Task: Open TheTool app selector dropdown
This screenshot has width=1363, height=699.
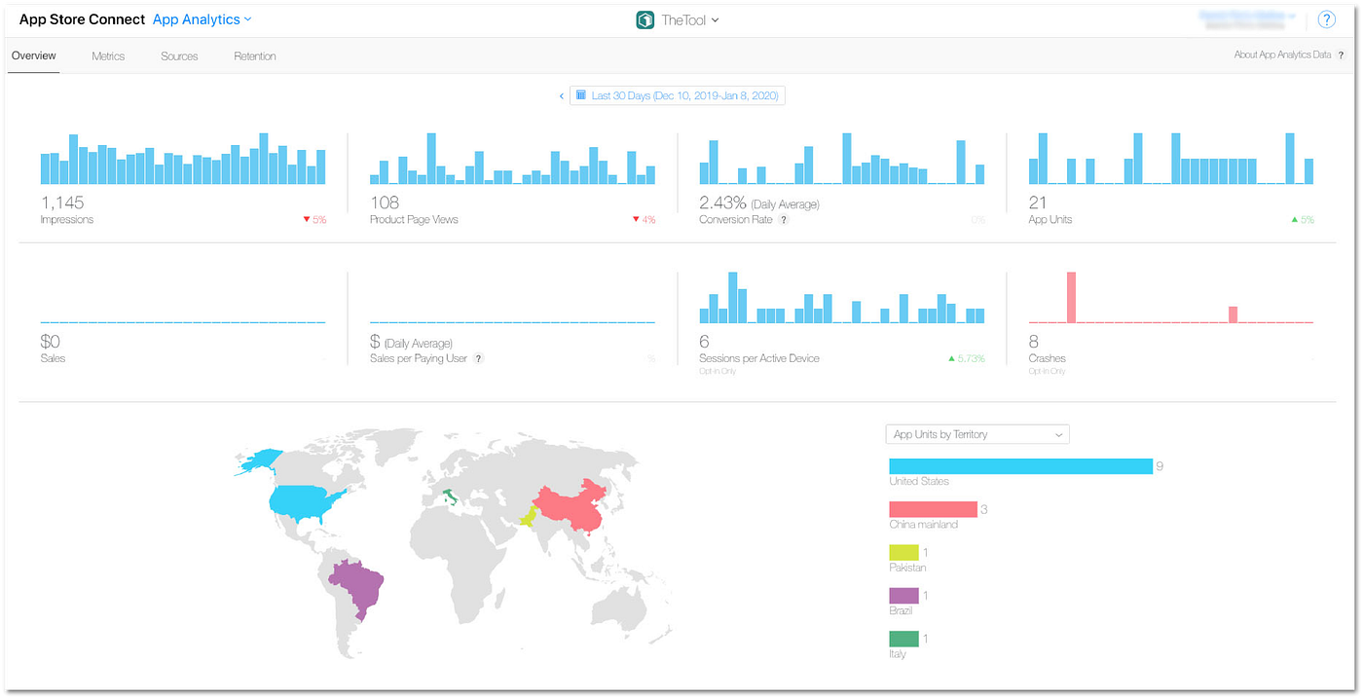Action: coord(690,19)
